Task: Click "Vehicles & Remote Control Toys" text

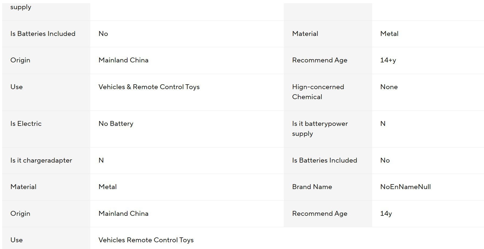Action: (x=149, y=87)
